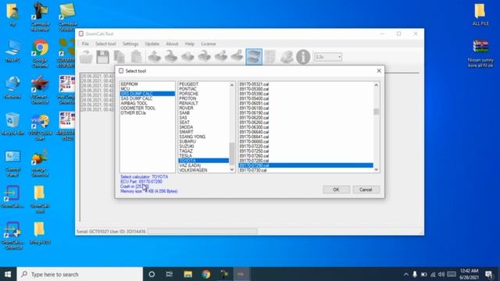
Task: Choose ROVER in the brand list
Action: (203, 108)
